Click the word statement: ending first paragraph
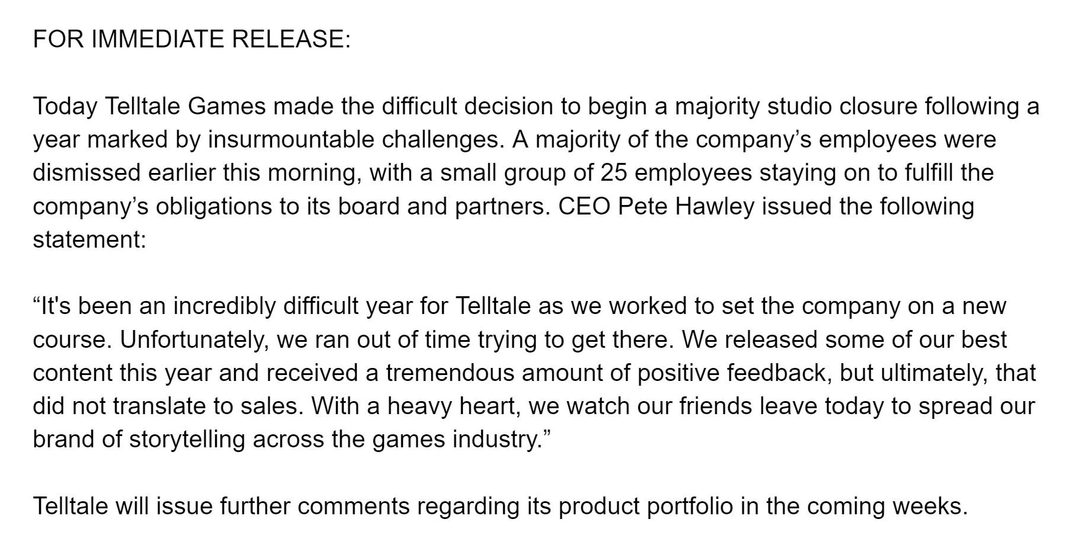Screen dimensions: 1069x551 click(x=89, y=239)
